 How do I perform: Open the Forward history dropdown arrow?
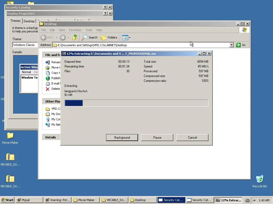click(69, 37)
